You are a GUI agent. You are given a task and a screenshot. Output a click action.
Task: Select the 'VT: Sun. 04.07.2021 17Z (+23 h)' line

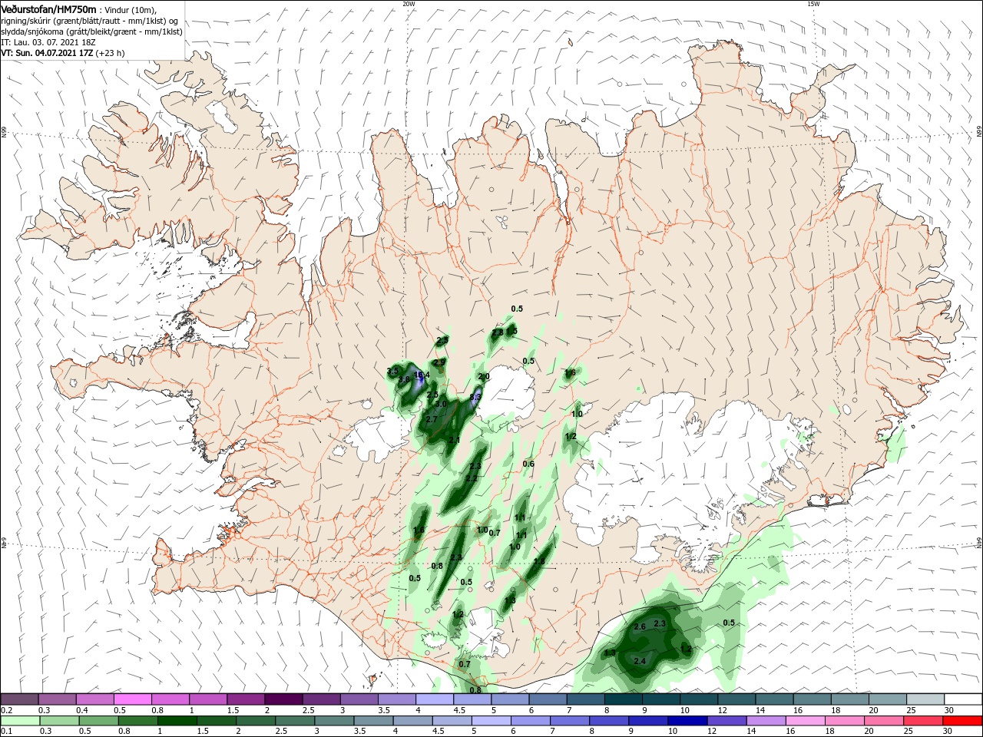click(x=63, y=53)
